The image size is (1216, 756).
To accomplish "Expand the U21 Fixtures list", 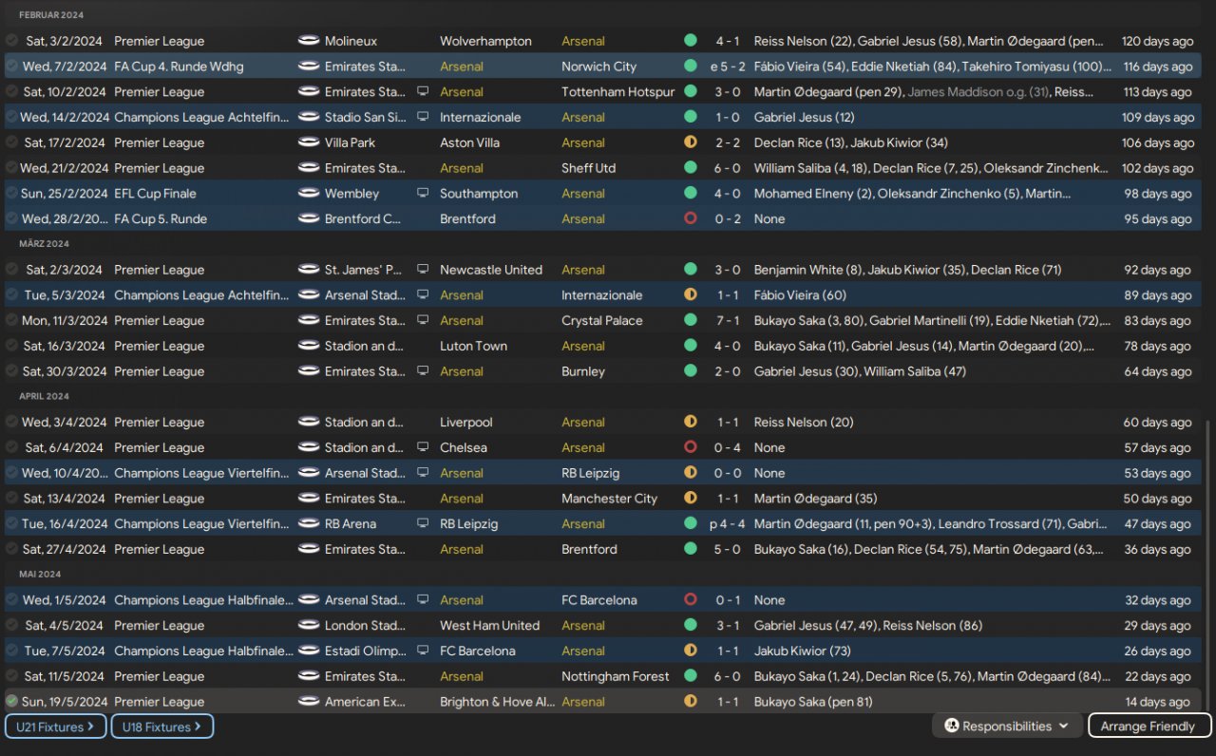I will pyautogui.click(x=54, y=727).
